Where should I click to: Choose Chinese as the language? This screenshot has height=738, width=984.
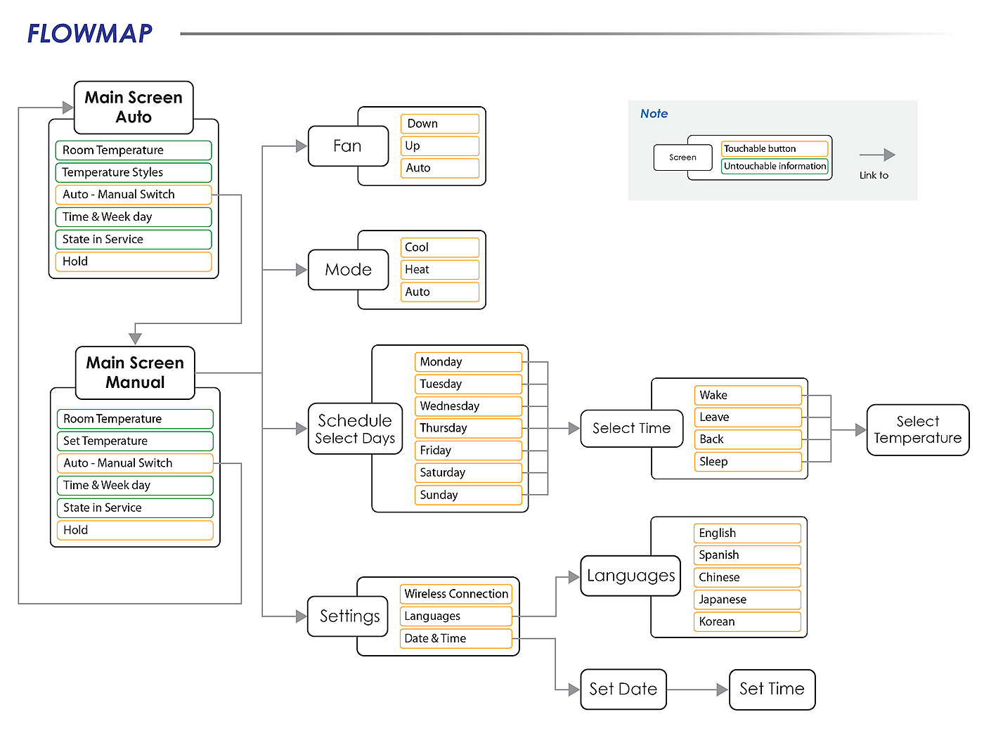748,578
